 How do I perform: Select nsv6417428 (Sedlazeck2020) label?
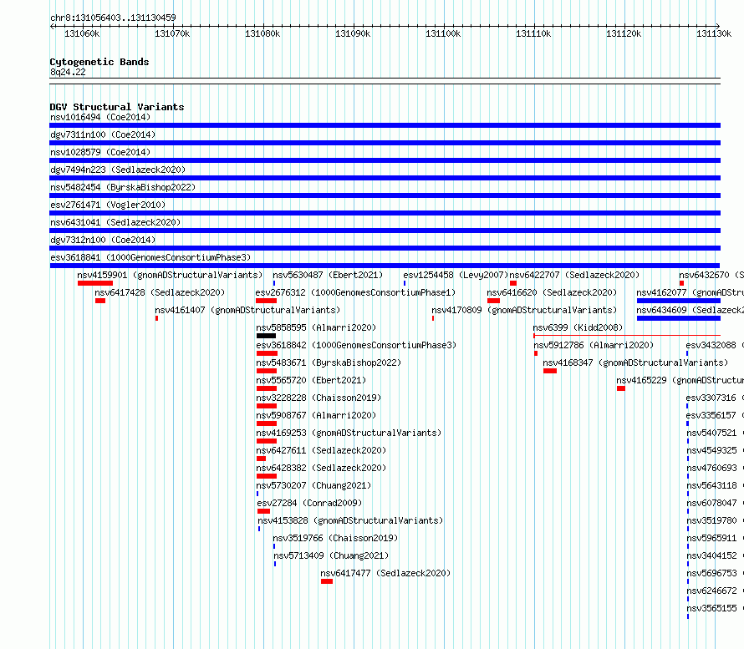point(160,292)
